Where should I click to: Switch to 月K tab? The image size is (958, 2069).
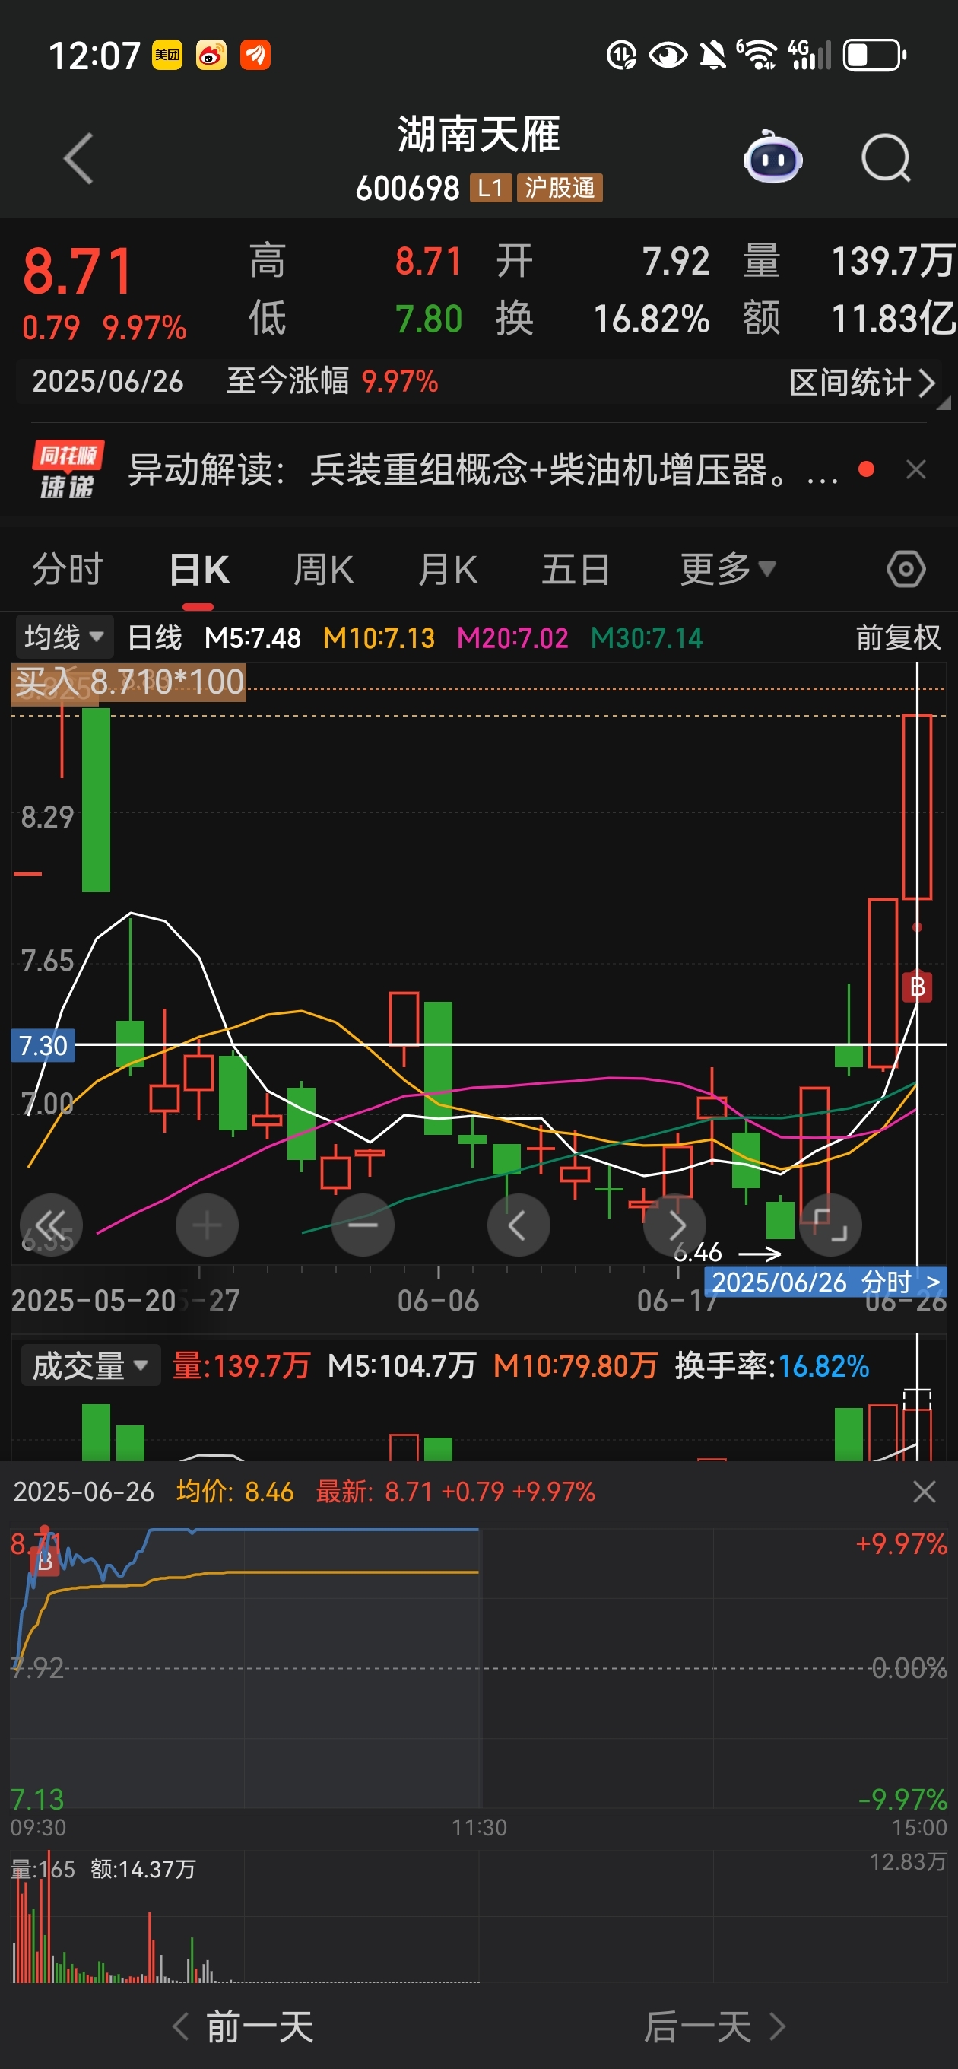pos(448,570)
